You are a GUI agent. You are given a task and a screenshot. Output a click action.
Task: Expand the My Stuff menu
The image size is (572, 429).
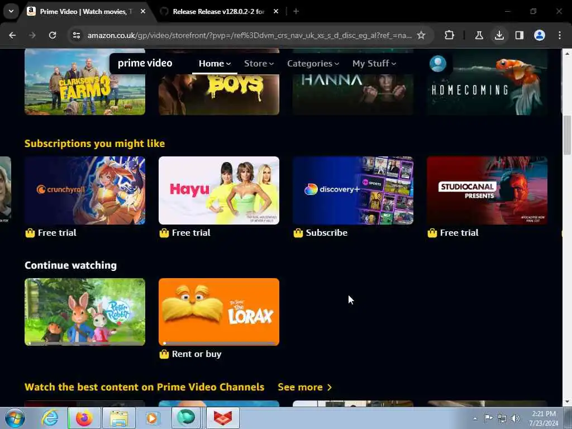click(x=374, y=64)
